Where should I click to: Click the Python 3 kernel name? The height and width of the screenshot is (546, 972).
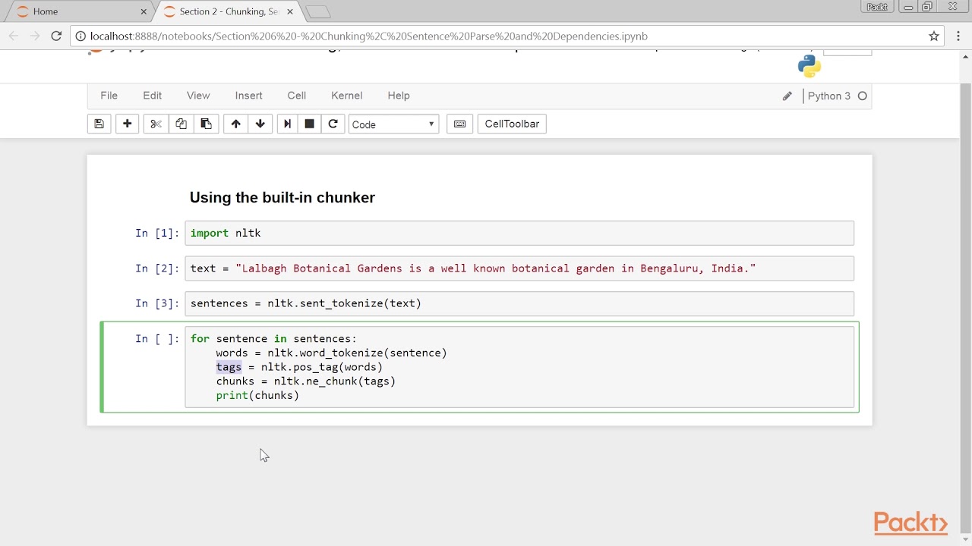pos(829,96)
